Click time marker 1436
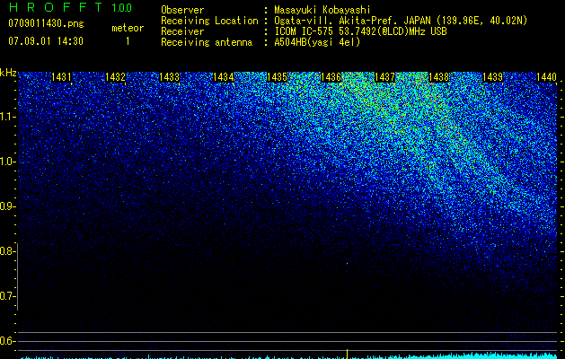This screenshot has width=565, height=359. (331, 77)
